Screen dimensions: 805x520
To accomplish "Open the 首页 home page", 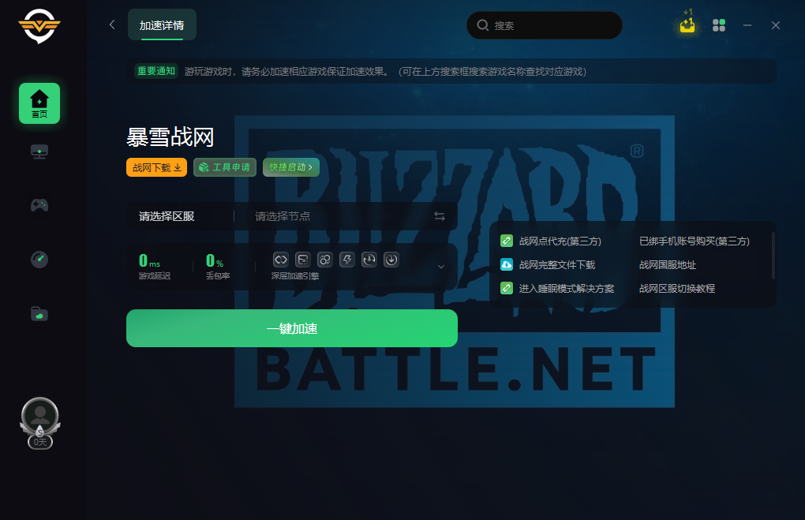I will click(39, 103).
